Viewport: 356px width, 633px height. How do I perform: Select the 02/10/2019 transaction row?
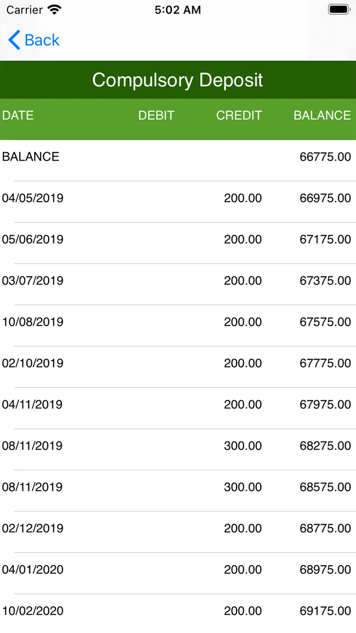click(x=178, y=363)
